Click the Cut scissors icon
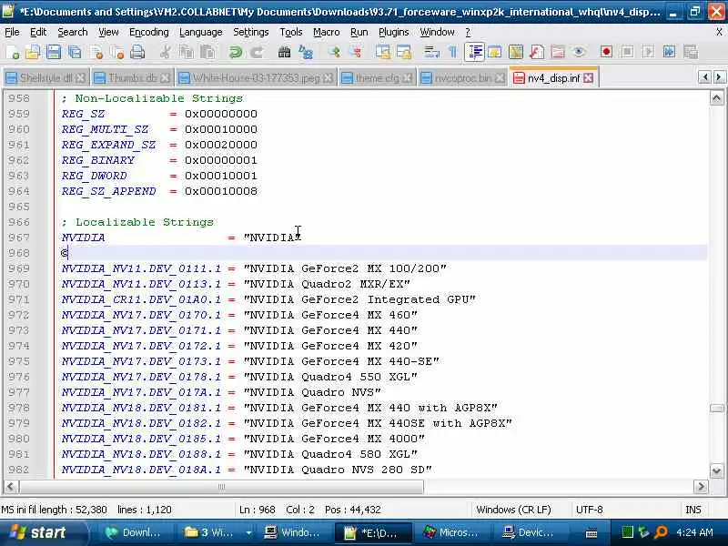Screen dimensions: 728x546 tap(165, 52)
